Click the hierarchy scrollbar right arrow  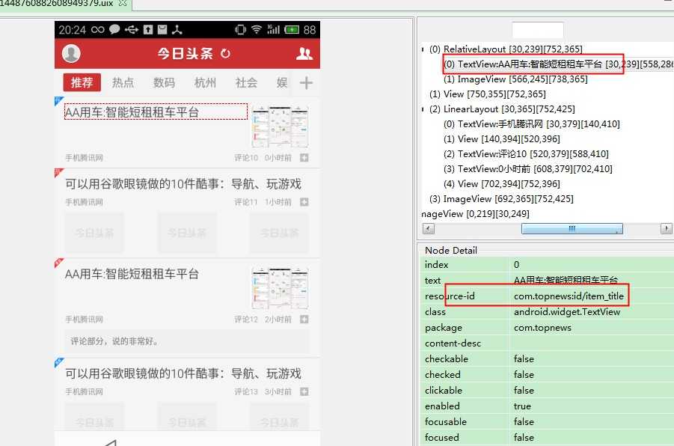click(667, 228)
